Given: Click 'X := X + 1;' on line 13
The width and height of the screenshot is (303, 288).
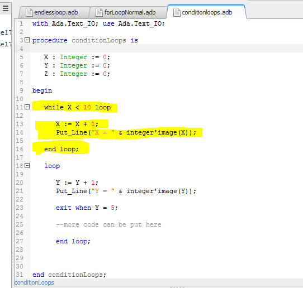Looking at the screenshot, I should coord(77,124).
